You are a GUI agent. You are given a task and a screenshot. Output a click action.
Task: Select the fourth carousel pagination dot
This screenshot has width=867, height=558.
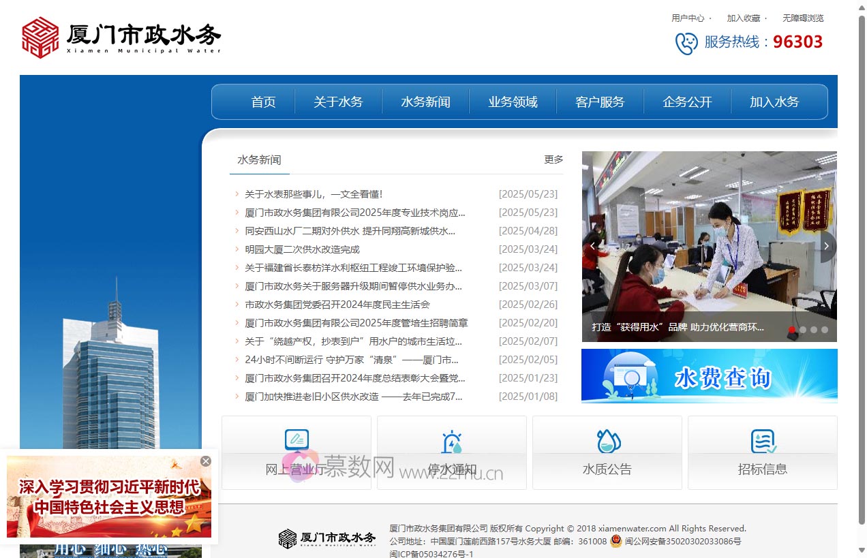[825, 330]
